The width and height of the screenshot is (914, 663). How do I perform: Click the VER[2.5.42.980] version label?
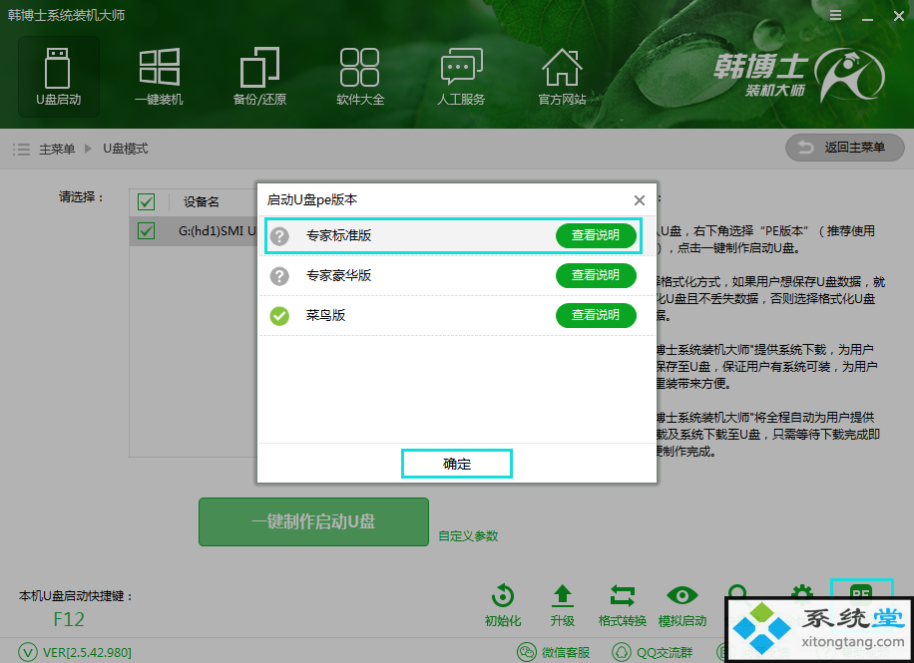tap(87, 652)
